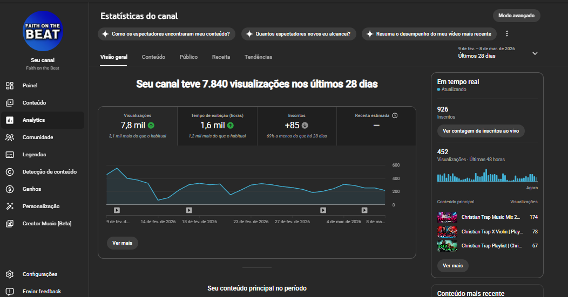Select the Inscritos metric card
This screenshot has height=297, width=568.
coord(296,126)
